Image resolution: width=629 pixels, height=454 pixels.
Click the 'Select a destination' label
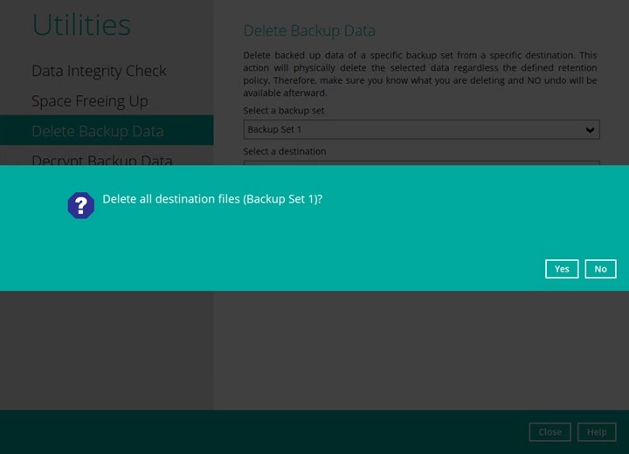coord(285,151)
